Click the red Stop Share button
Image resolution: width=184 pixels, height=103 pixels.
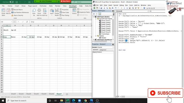tap(65, 1)
